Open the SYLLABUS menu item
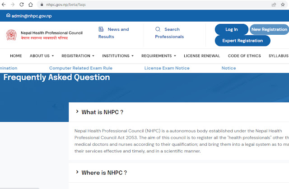 point(279,56)
